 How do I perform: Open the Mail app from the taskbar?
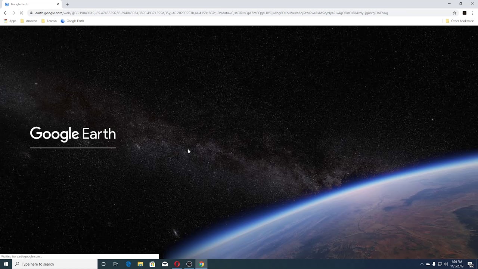point(165,264)
